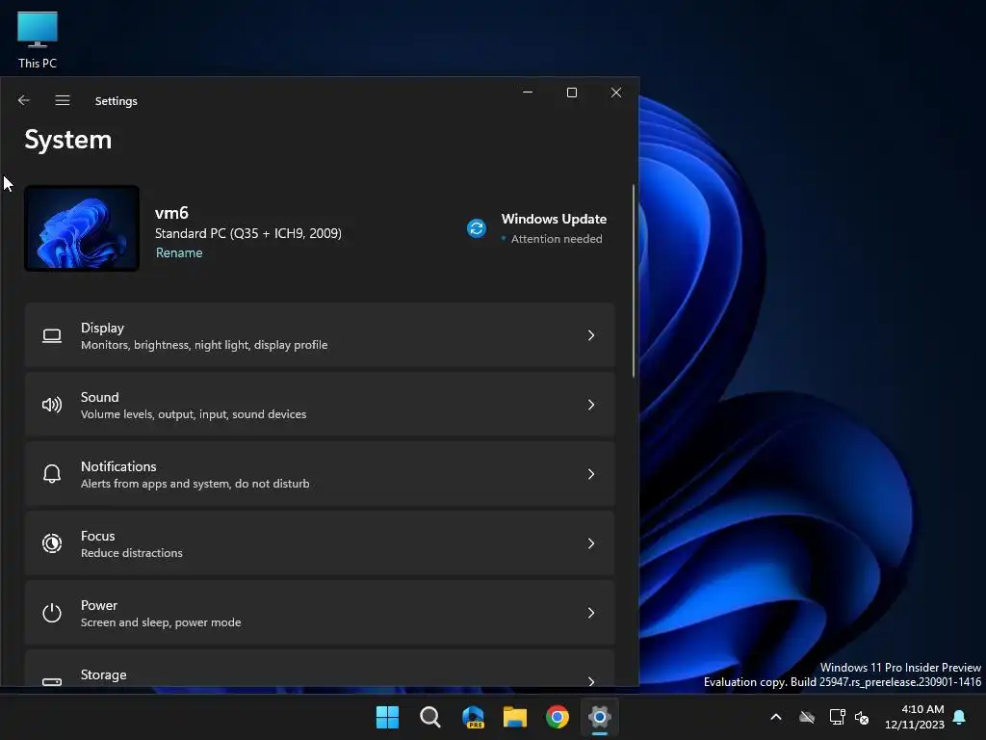This screenshot has height=740, width=986.
Task: Minimize the Settings window
Action: (x=528, y=92)
